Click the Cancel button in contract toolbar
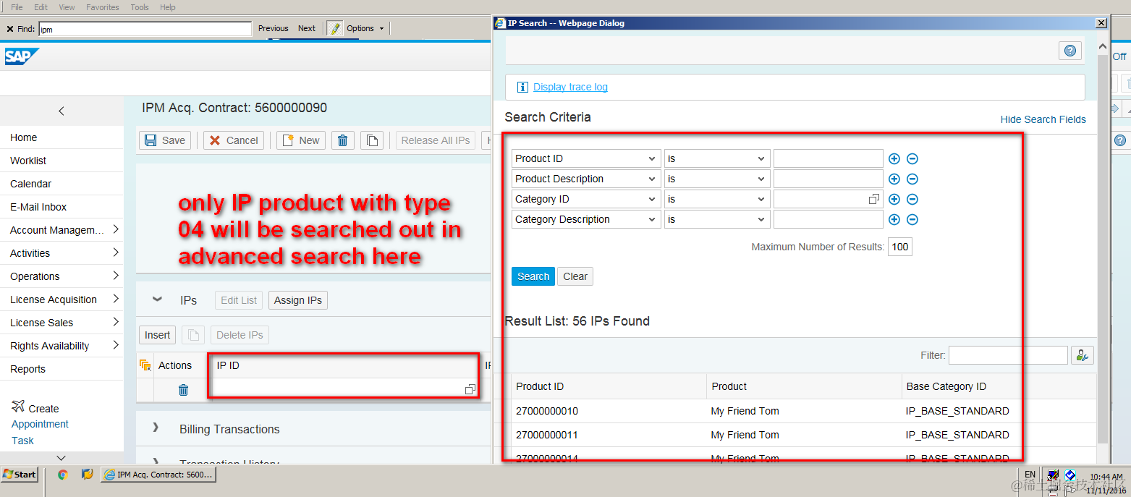Image resolution: width=1131 pixels, height=497 pixels. [234, 140]
